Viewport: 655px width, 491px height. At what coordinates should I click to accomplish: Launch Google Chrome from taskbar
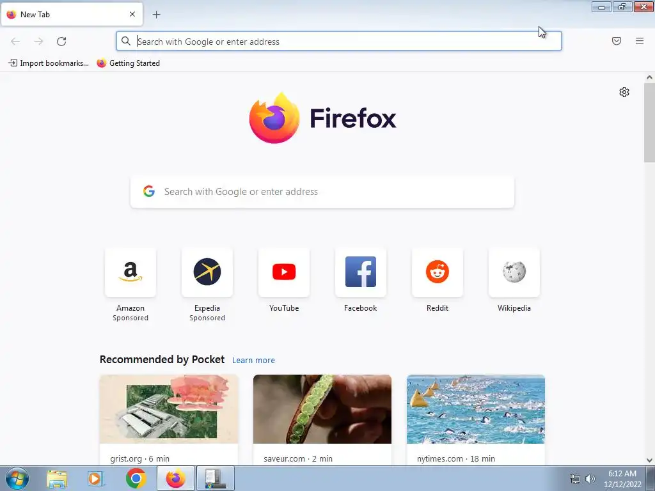click(x=136, y=478)
